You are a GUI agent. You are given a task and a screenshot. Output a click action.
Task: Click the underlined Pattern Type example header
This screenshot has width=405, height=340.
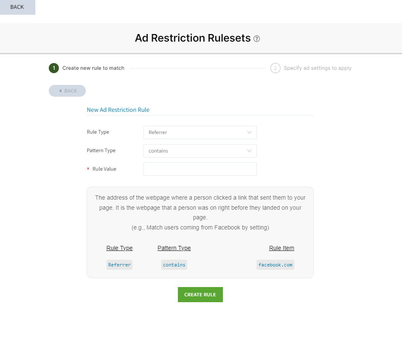click(174, 248)
